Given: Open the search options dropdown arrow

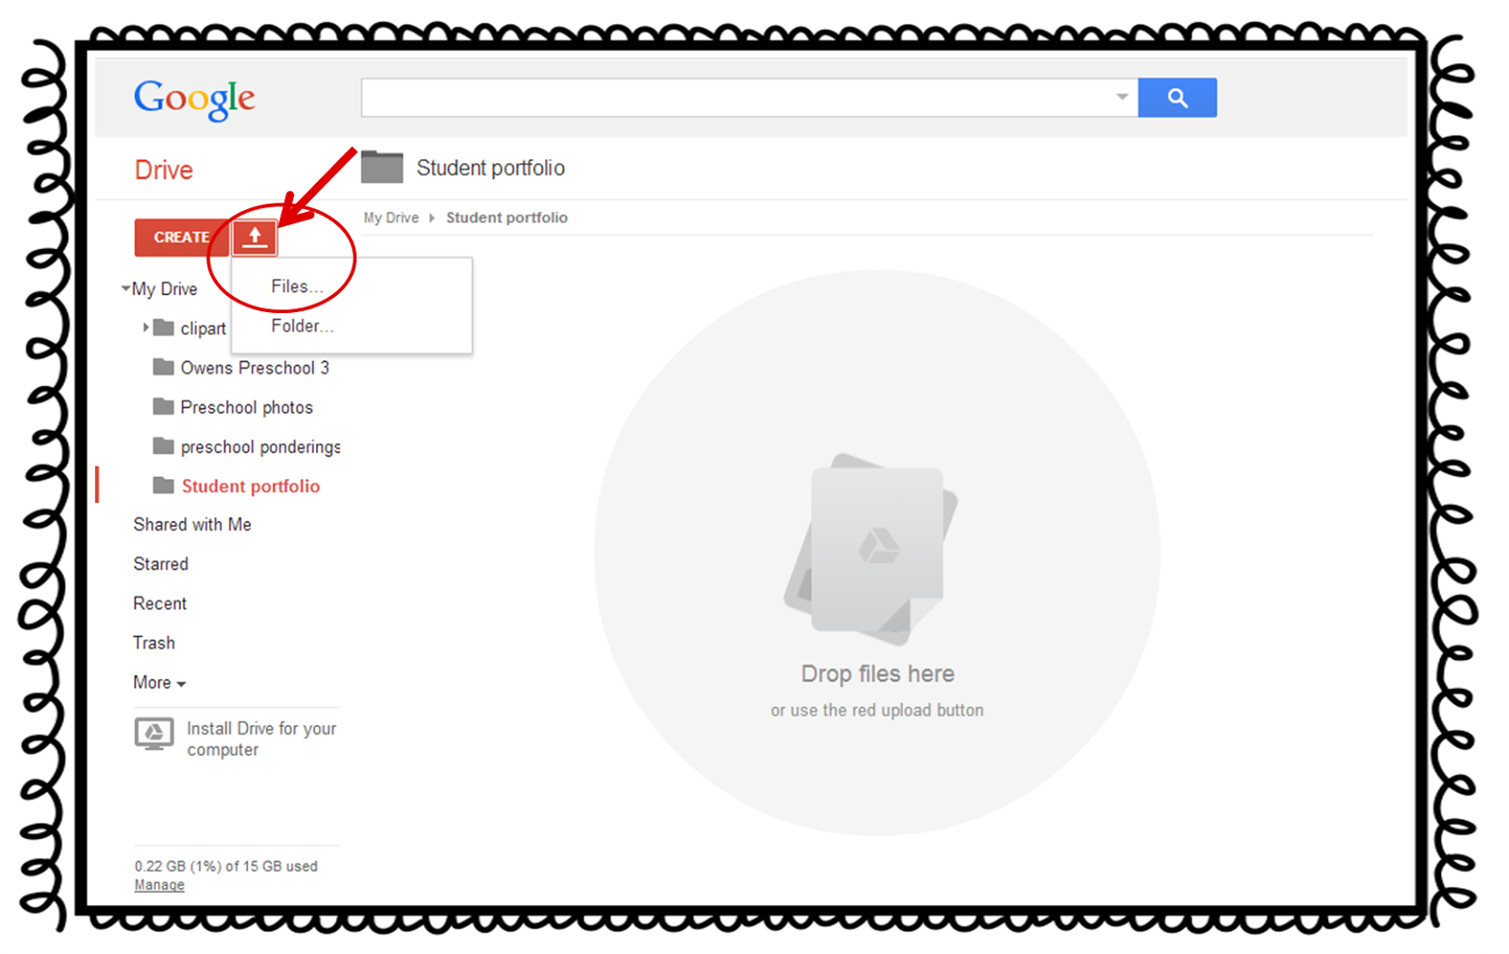Looking at the screenshot, I should pyautogui.click(x=1121, y=97).
